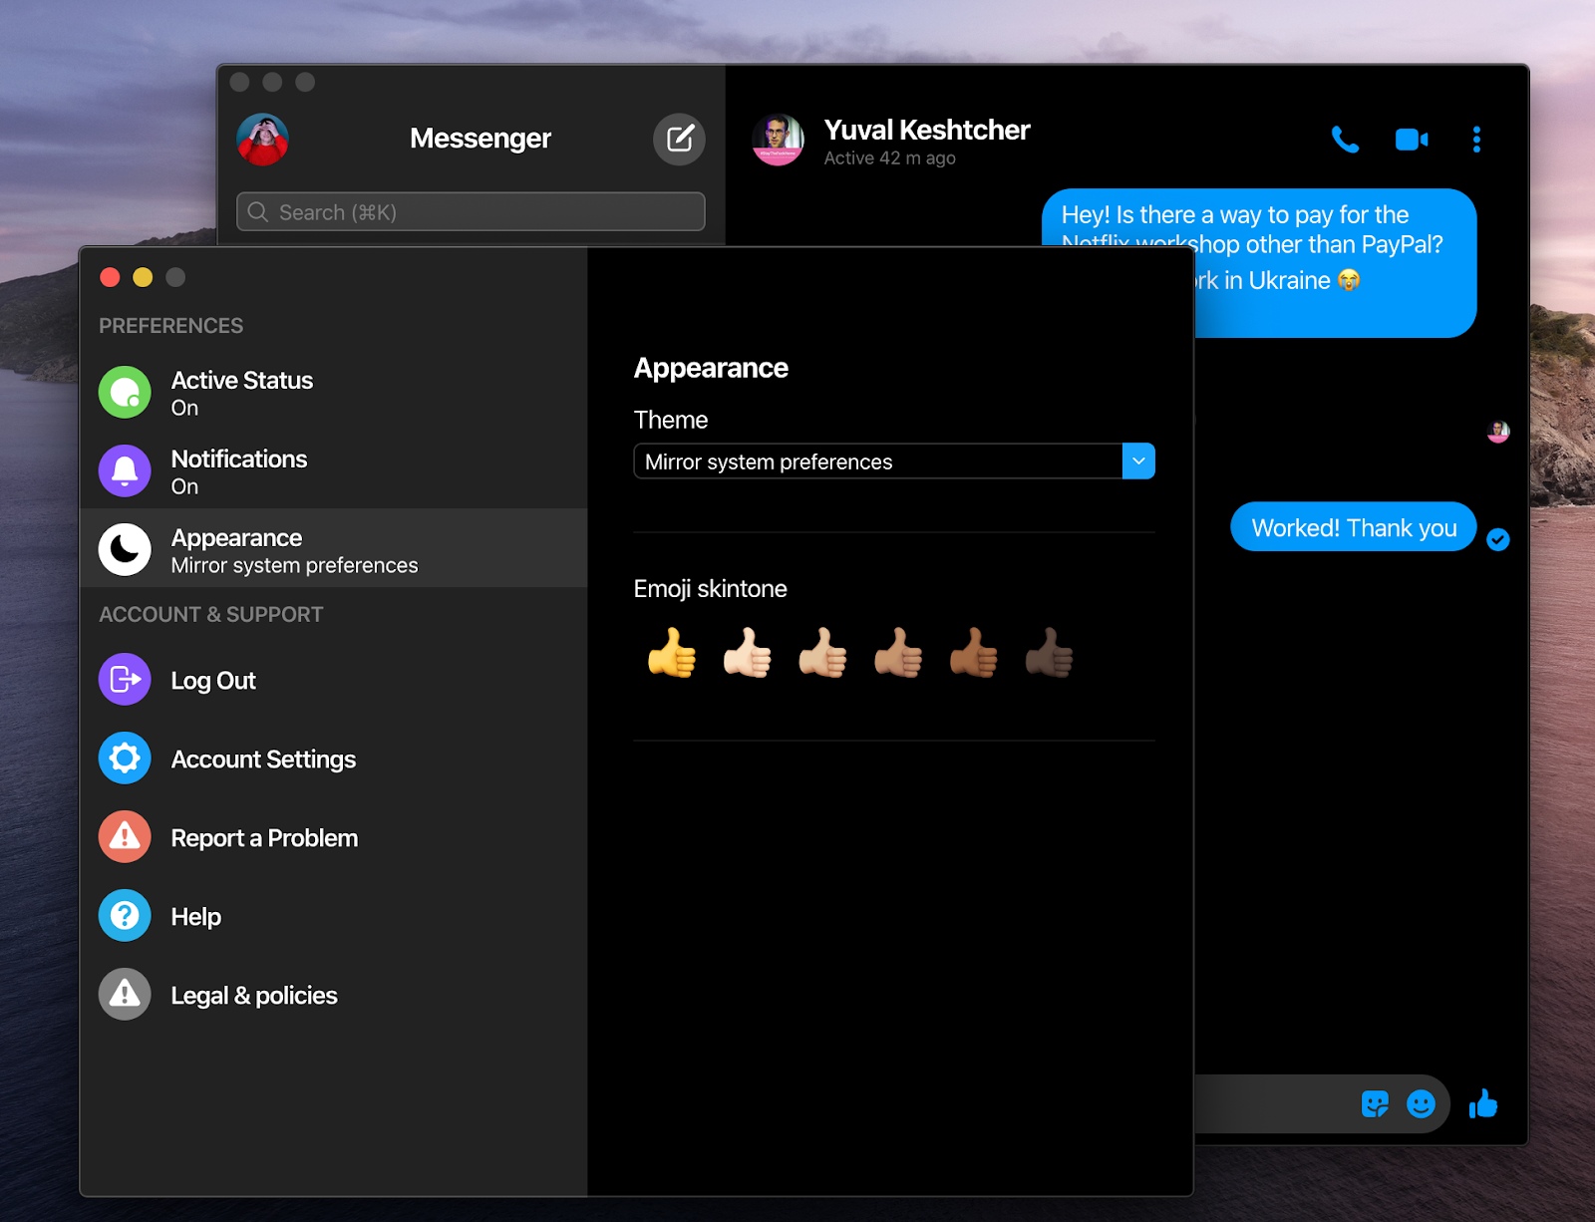1595x1222 pixels.
Task: Log out of Messenger
Action: click(x=212, y=680)
